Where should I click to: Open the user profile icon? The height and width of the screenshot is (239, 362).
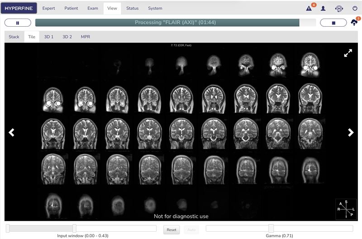pyautogui.click(x=323, y=9)
